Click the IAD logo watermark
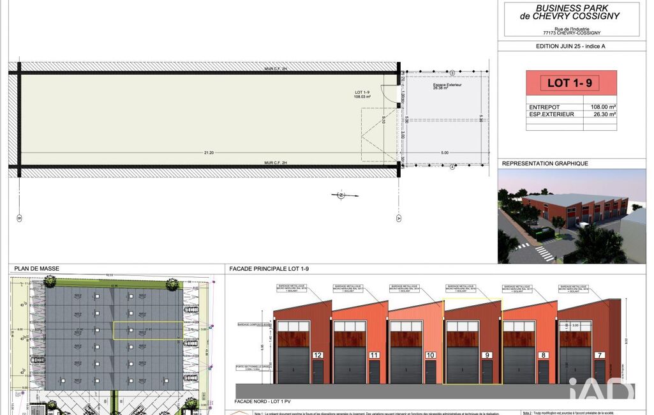 [x=601, y=391]
